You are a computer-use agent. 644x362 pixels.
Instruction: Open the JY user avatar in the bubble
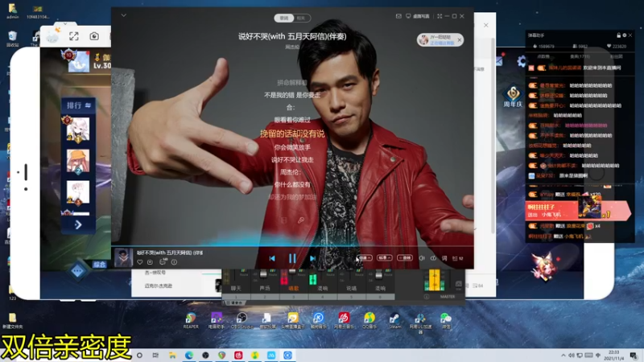[x=423, y=39]
